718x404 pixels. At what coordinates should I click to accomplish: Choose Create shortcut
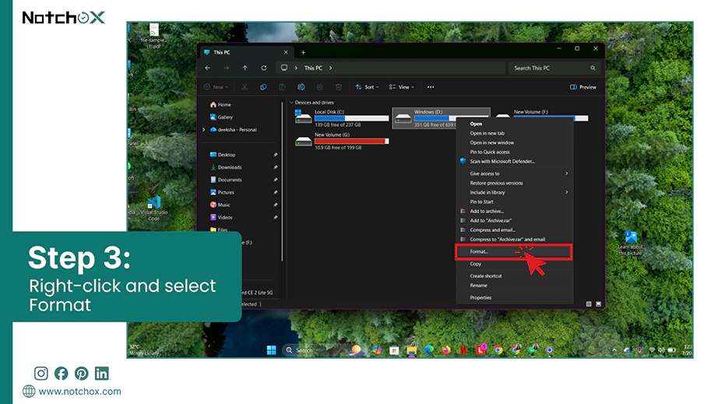(514, 276)
